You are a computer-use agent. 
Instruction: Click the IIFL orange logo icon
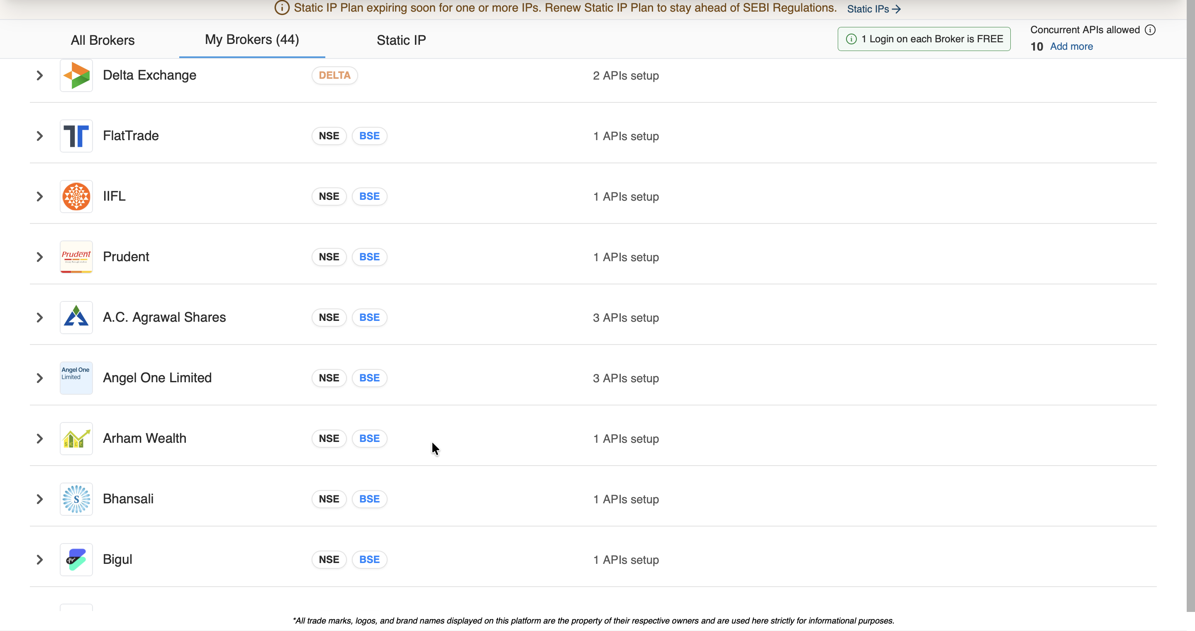tap(76, 197)
